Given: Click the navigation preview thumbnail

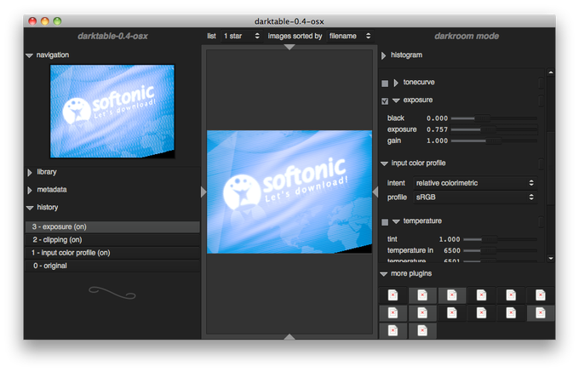Looking at the screenshot, I should (x=112, y=112).
